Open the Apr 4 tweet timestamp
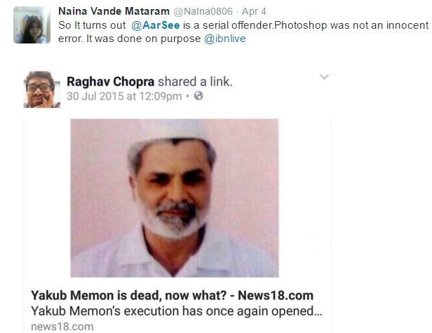 click(x=254, y=11)
